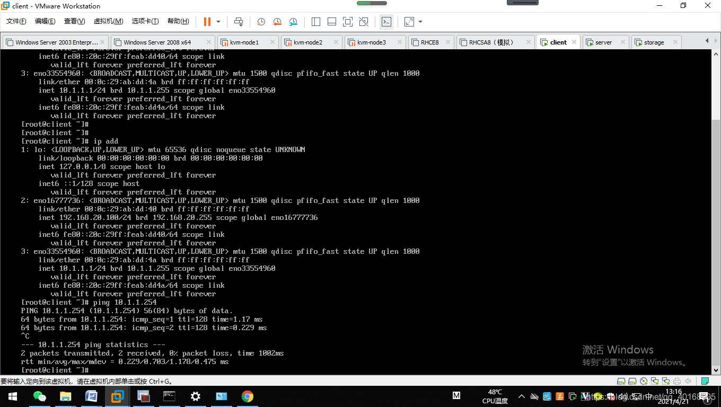Switch to Windows Server 2003 Enterprise tab
This screenshot has height=407, width=721.
(x=56, y=42)
